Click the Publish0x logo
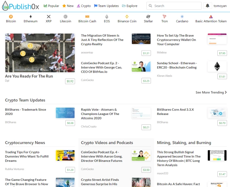The image size is (230, 187). (20, 6)
